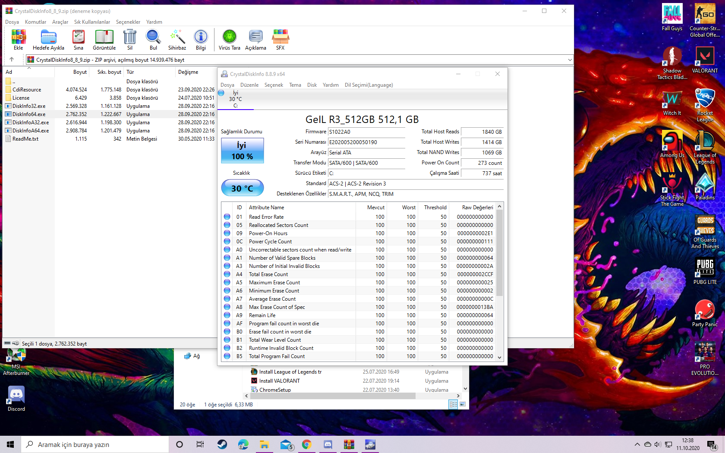Click the İyi 100 % health status button
Screen dimensions: 725x453
(x=242, y=151)
